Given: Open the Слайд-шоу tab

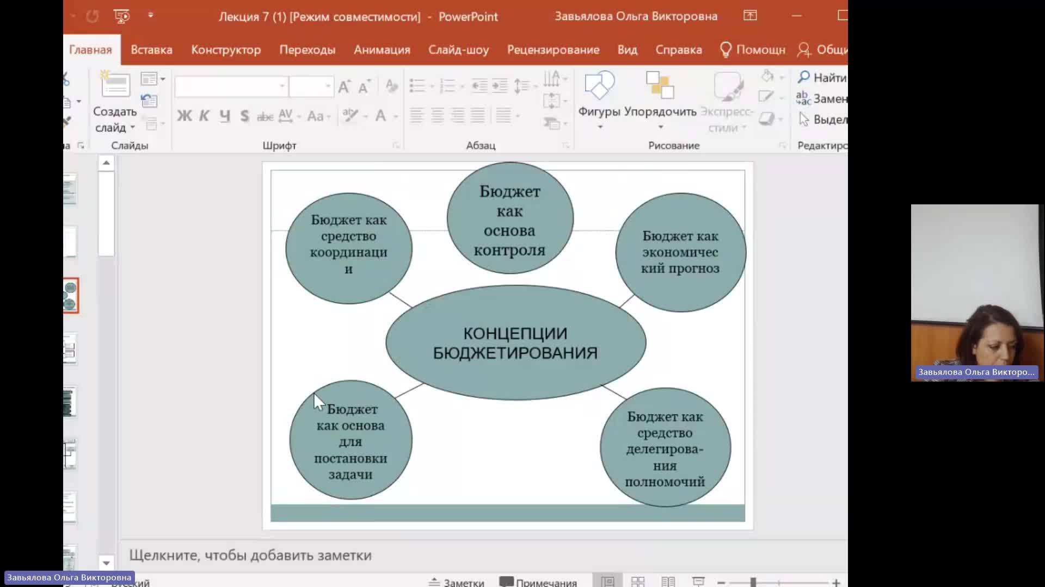Looking at the screenshot, I should pos(458,49).
